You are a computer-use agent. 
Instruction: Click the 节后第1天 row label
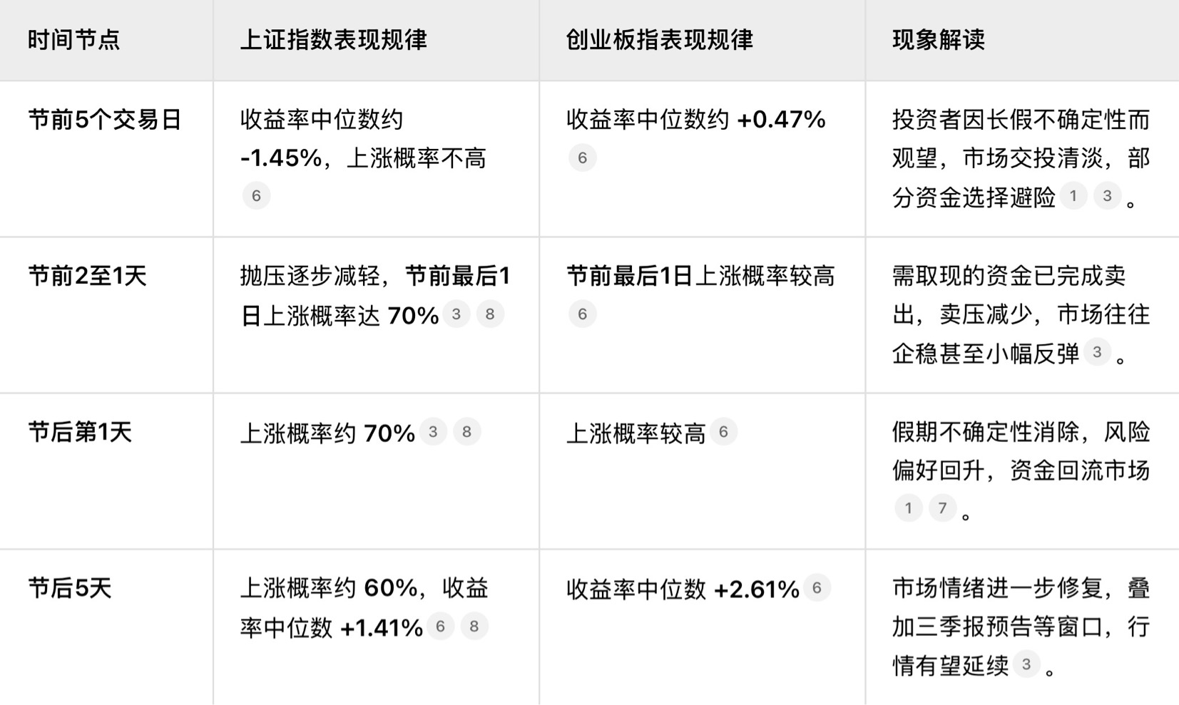point(80,432)
